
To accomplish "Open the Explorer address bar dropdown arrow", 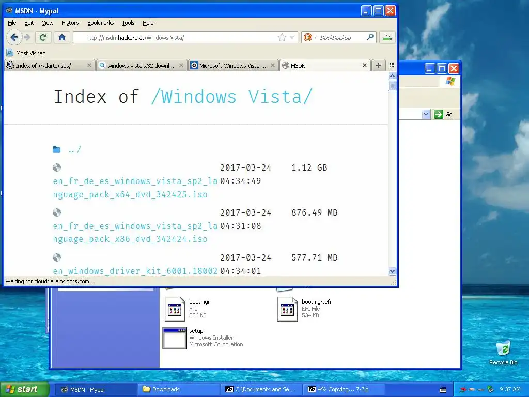I will (426, 114).
